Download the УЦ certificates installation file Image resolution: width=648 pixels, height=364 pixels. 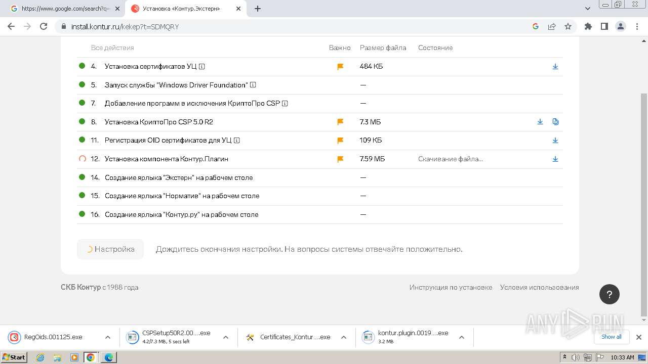pyautogui.click(x=555, y=66)
